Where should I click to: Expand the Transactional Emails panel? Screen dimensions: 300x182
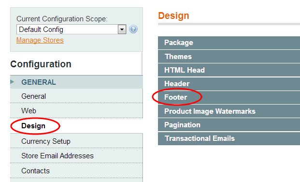(x=229, y=138)
